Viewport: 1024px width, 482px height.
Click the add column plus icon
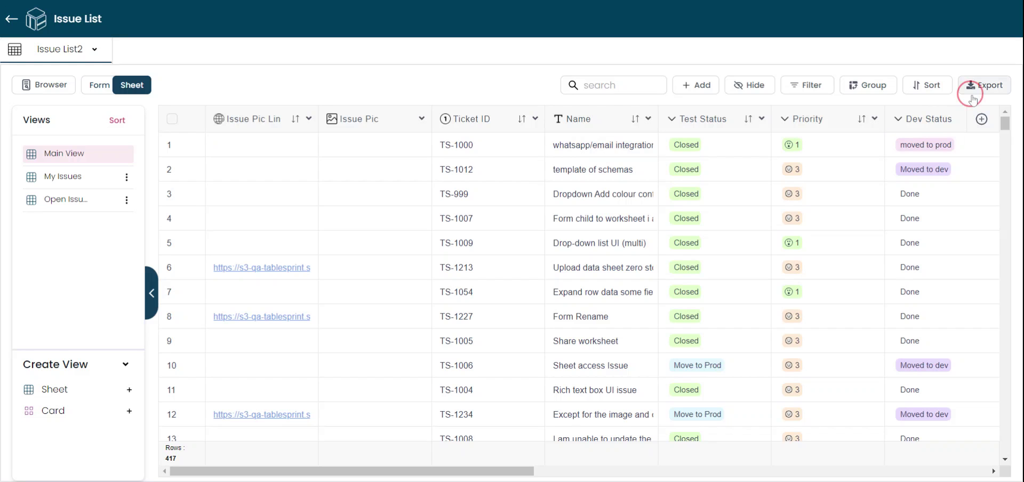981,119
